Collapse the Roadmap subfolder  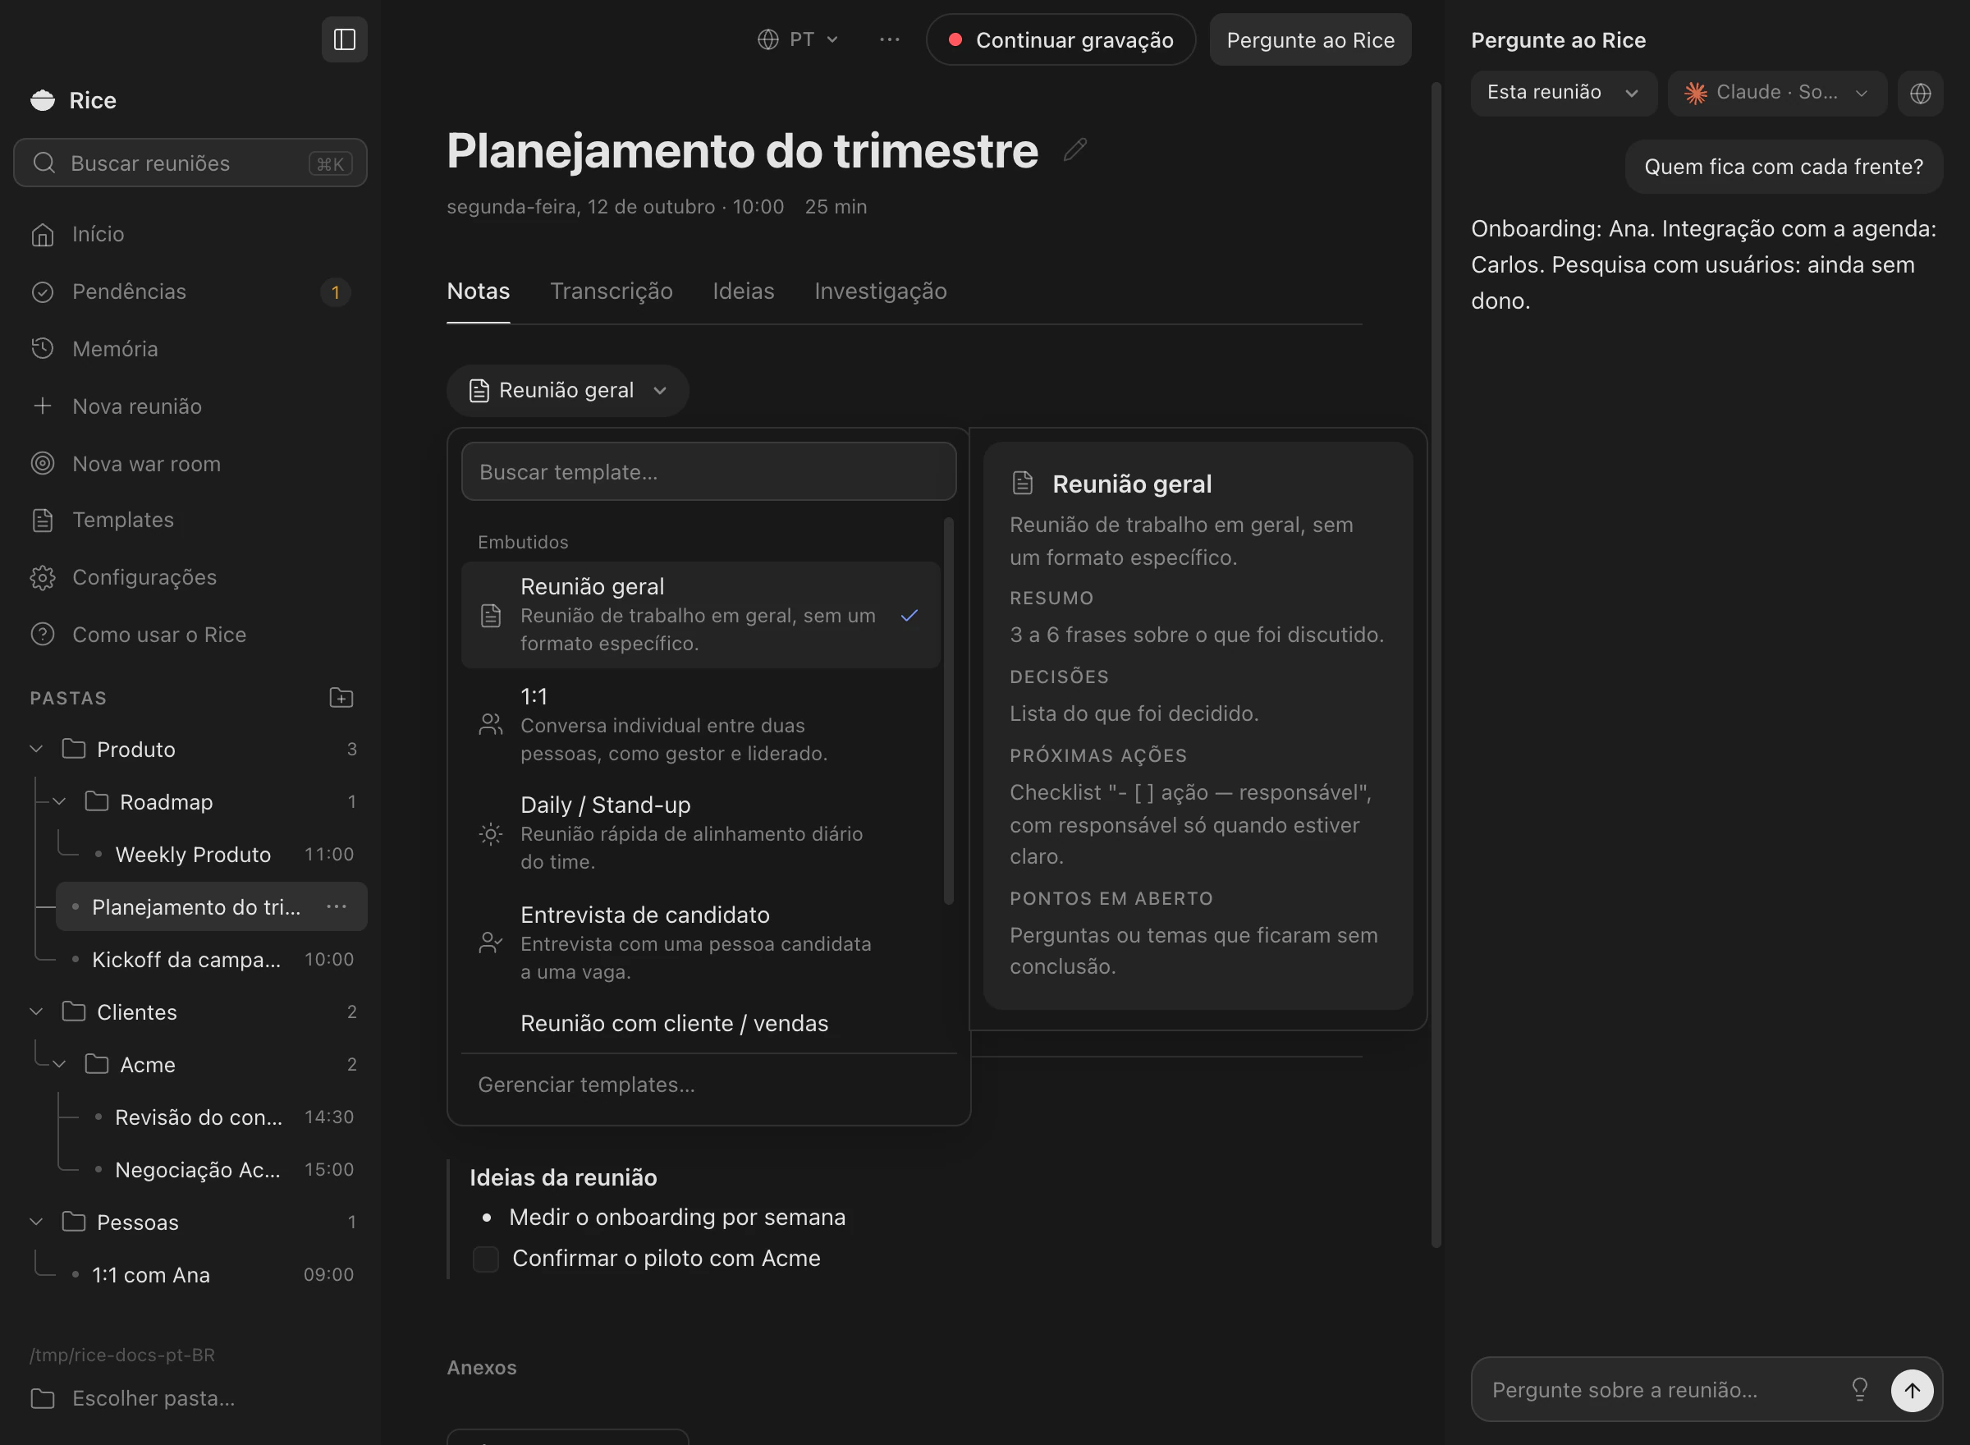point(59,801)
